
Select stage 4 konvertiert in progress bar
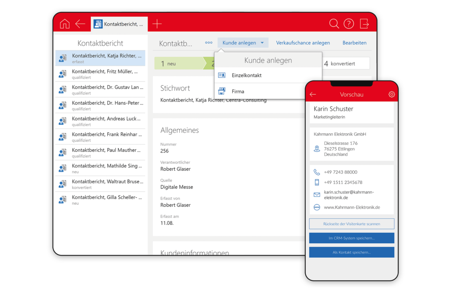point(344,63)
